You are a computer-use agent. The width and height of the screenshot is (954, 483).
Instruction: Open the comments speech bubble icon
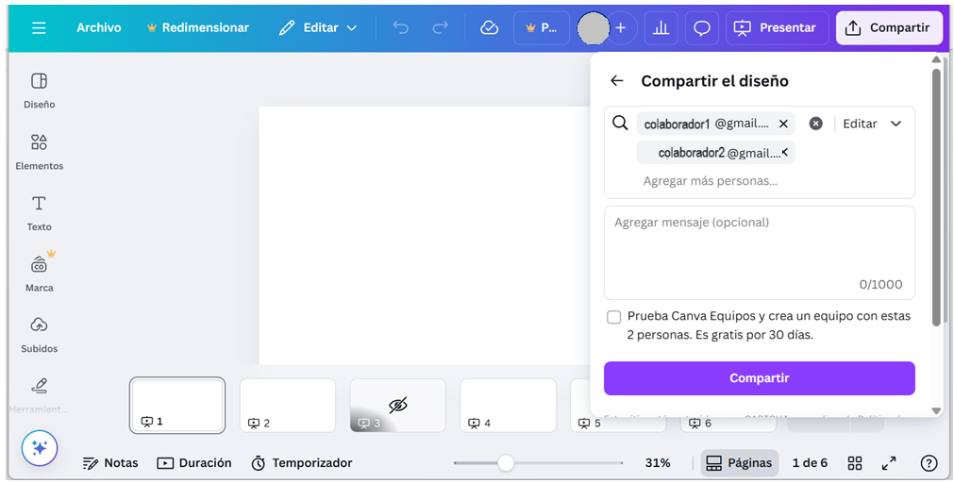pos(701,28)
